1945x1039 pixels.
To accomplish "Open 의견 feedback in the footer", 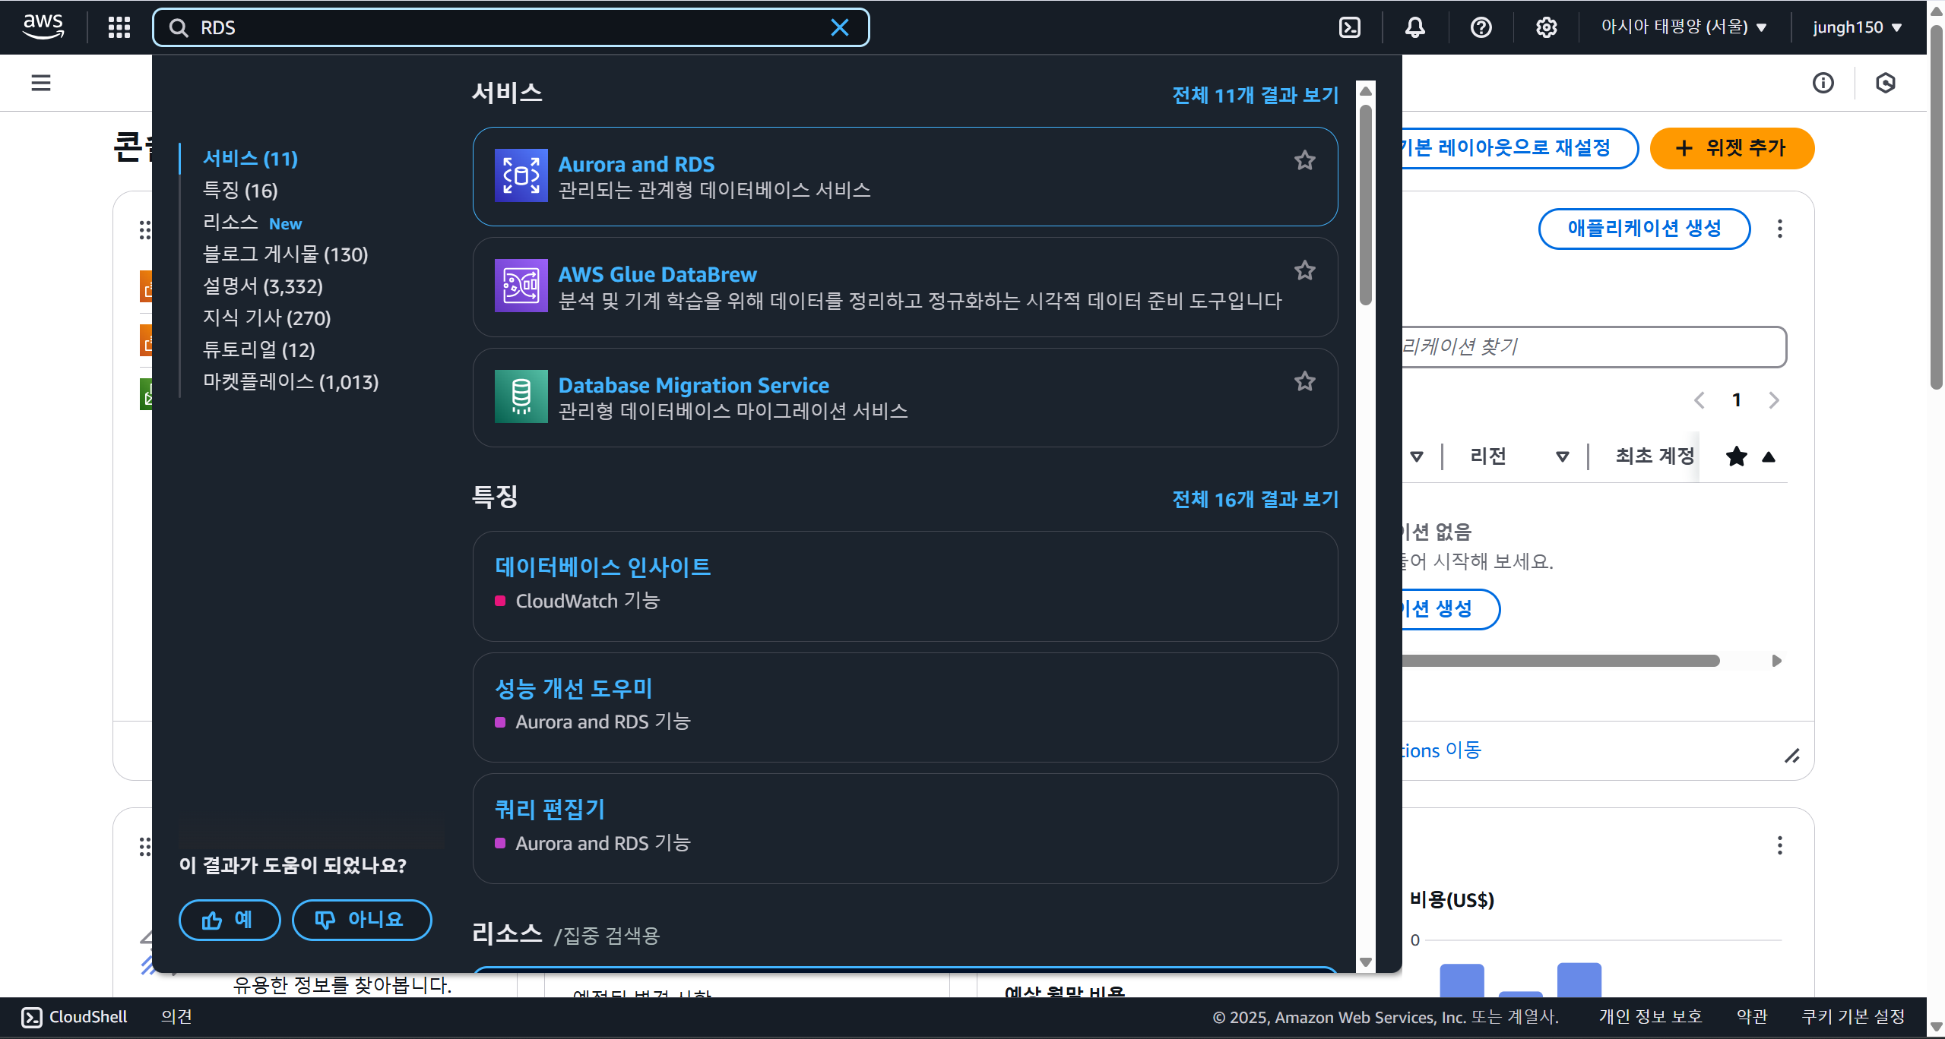I will coord(176,1017).
